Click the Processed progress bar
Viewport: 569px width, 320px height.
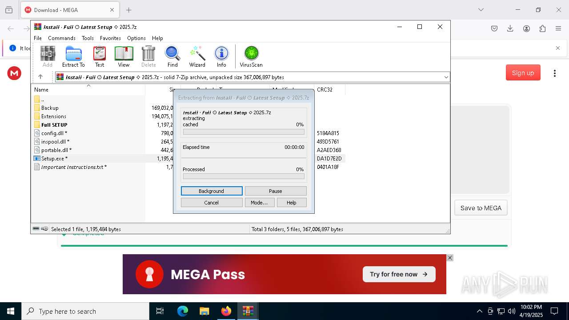[244, 176]
